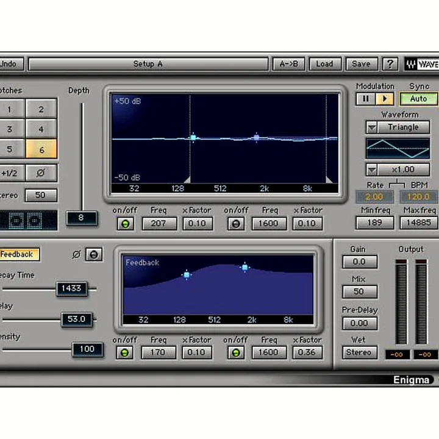Copy settings with the A->B button
This screenshot has width=439, height=439.
tap(288, 64)
